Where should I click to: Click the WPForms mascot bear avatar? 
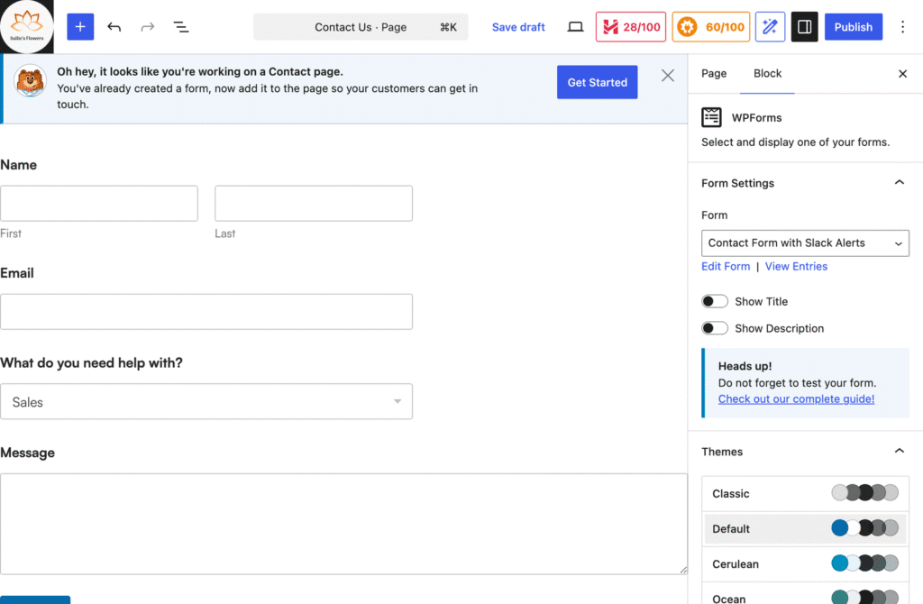point(30,80)
